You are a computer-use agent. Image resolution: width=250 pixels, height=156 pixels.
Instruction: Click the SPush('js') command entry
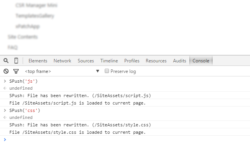[23, 81]
